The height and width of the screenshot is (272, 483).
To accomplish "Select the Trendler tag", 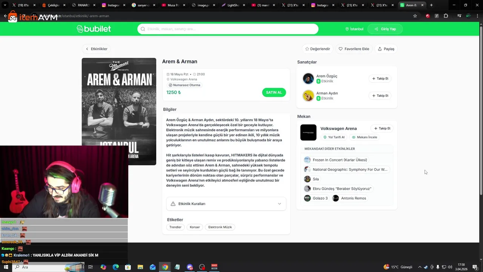I will point(175,227).
